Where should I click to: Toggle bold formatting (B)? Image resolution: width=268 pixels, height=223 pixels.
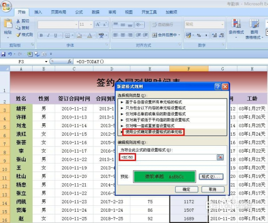pyautogui.click(x=41, y=35)
